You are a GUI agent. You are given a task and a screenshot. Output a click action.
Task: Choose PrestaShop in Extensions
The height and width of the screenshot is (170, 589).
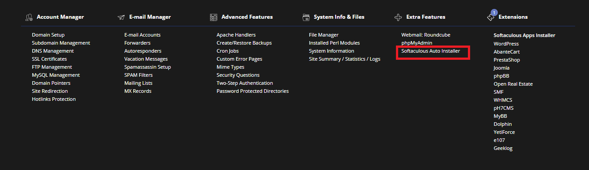507,60
